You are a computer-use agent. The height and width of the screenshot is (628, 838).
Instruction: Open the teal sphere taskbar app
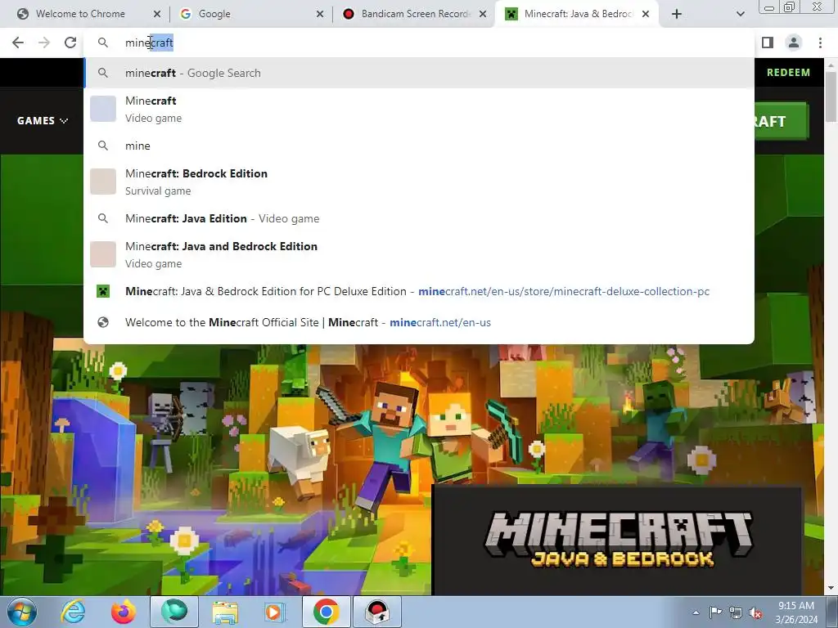(x=174, y=612)
